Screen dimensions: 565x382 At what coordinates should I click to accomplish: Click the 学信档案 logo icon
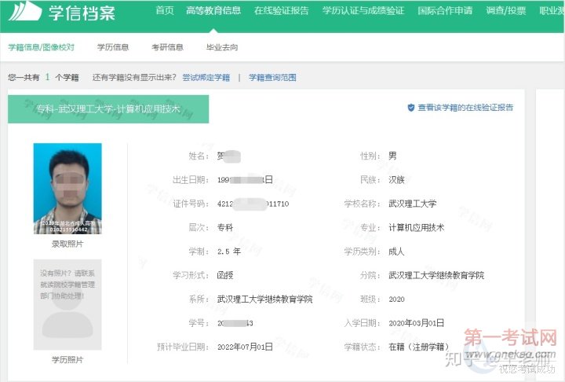pyautogui.click(x=25, y=11)
